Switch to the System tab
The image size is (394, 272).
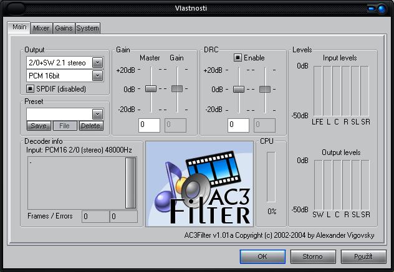[x=87, y=28]
